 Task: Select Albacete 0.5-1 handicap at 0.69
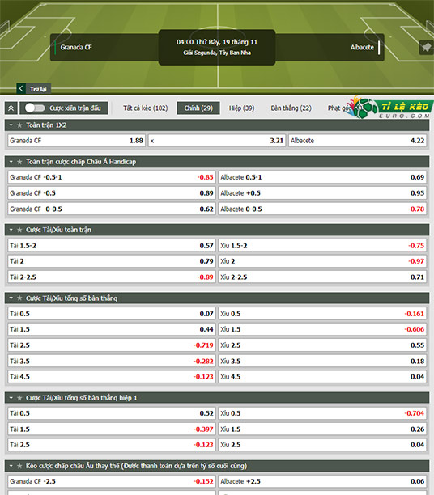pyautogui.click(x=322, y=177)
